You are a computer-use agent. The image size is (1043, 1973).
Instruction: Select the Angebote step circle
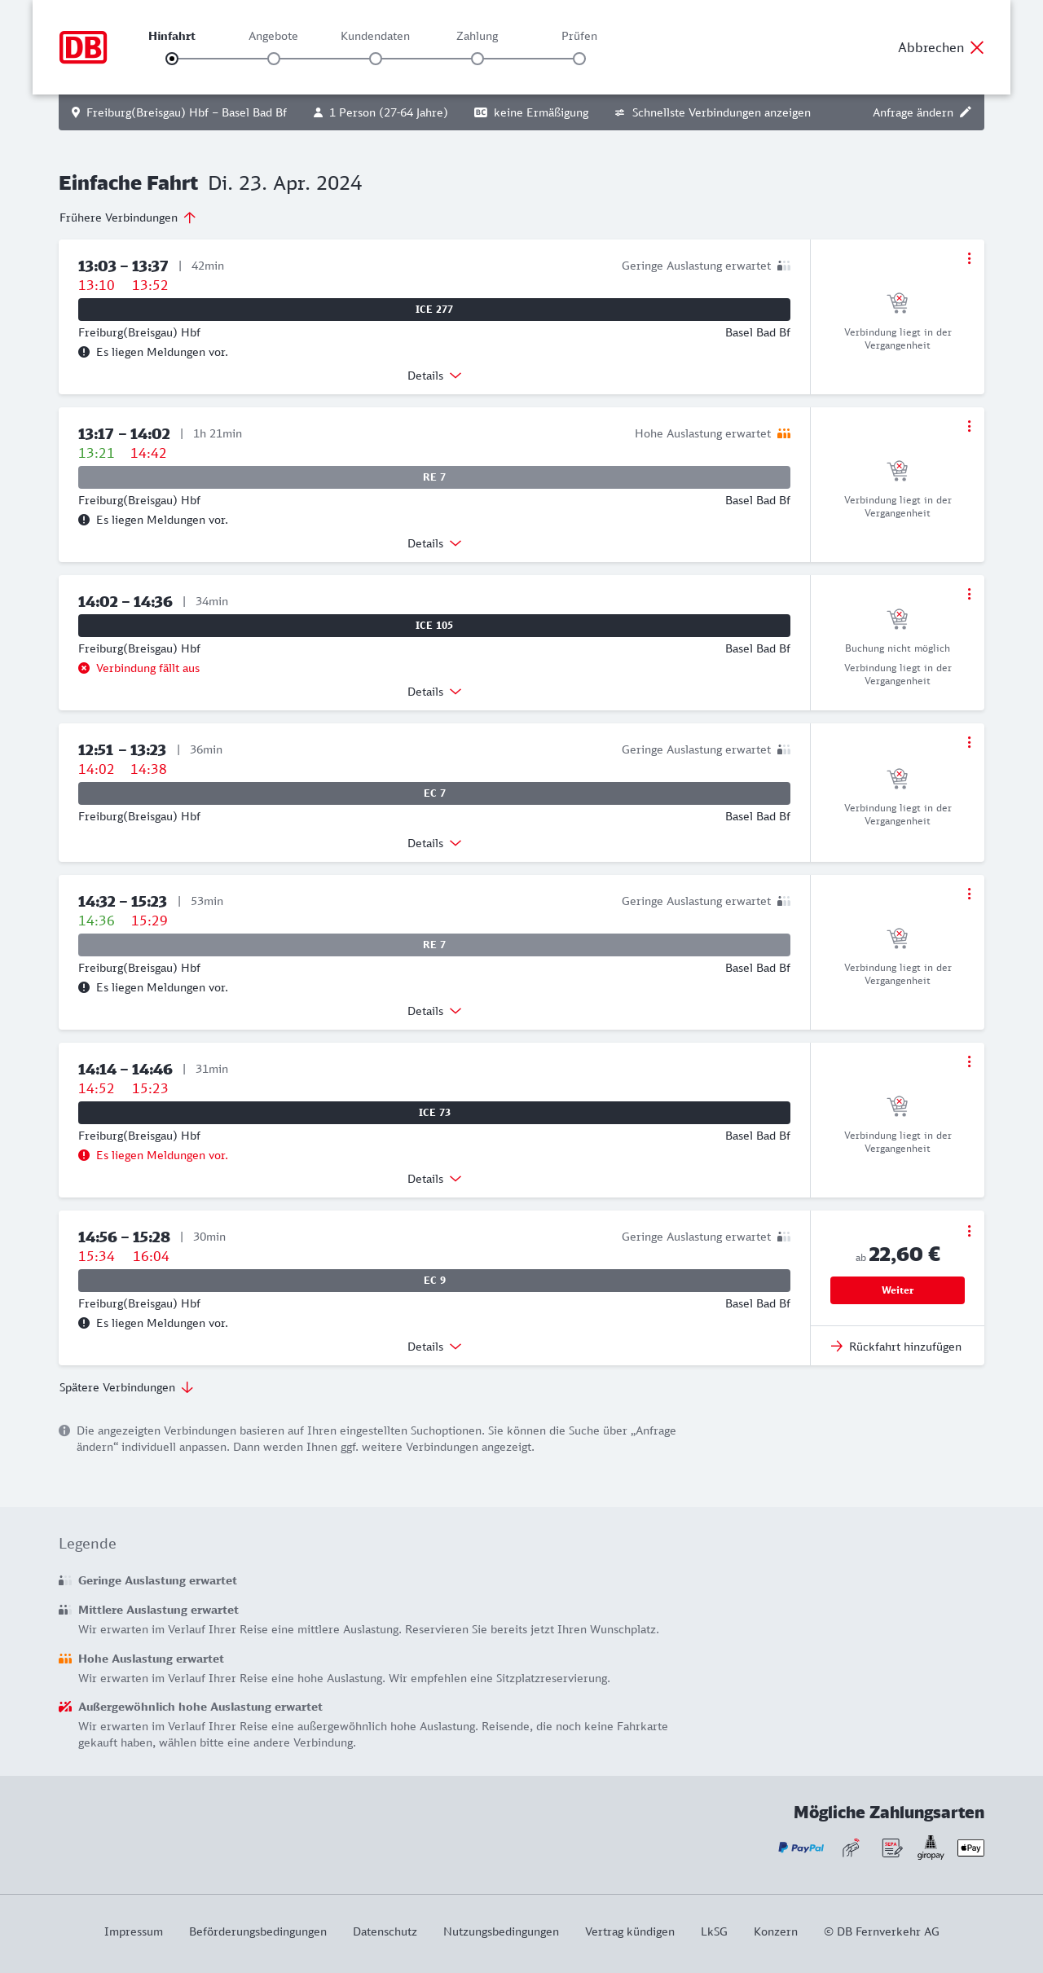[274, 59]
